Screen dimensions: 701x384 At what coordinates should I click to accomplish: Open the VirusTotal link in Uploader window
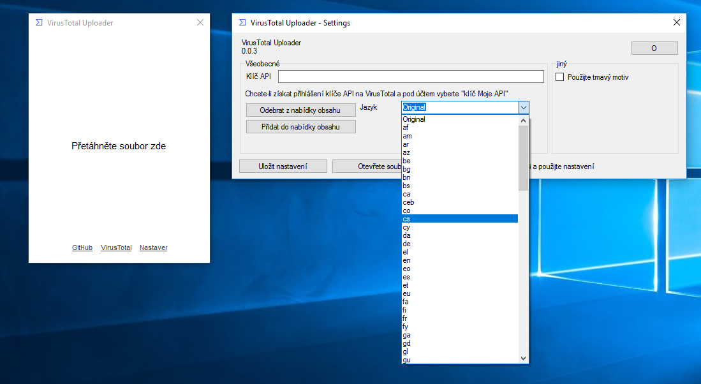(x=116, y=247)
